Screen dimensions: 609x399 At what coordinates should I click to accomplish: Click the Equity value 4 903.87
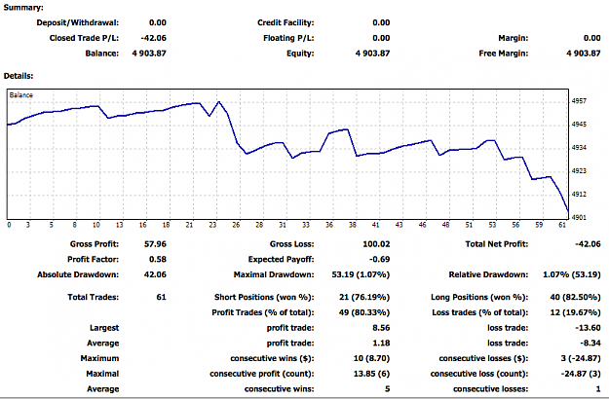tap(372, 54)
